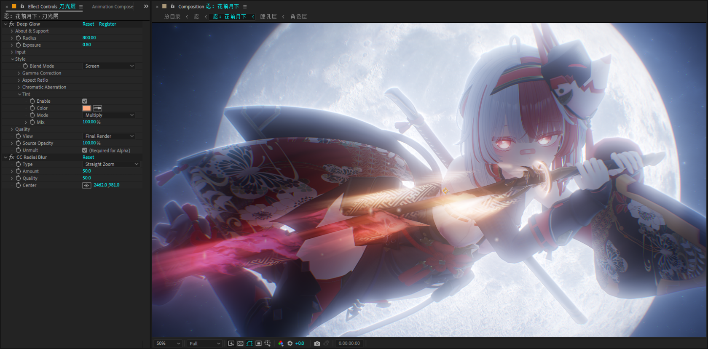This screenshot has width=708, height=349.
Task: Toggle the Exposure stopwatch keyframe icon
Action: pos(18,45)
